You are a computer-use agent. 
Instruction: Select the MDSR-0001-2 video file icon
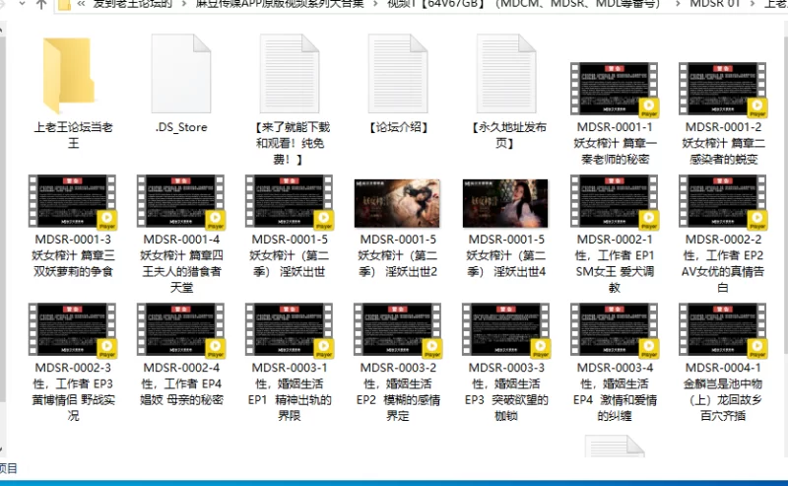click(723, 89)
